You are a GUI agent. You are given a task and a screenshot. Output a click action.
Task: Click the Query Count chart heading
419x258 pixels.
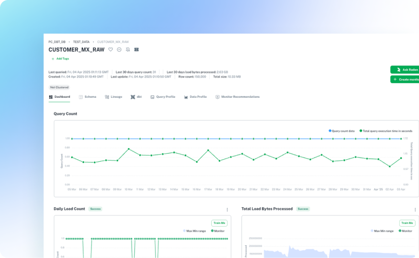(65, 114)
